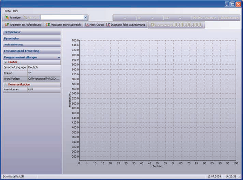Click the disabled Abmelden icon
Screen dimensions: 243x180
point(25,17)
